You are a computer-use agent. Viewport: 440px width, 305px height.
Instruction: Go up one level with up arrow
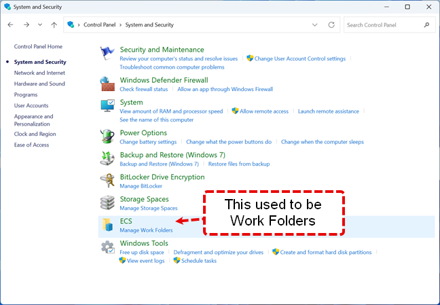(x=54, y=24)
